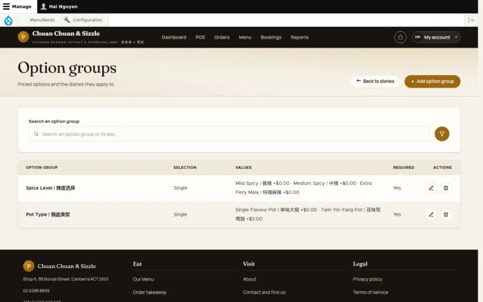The image size is (483, 302).
Task: Click the footer P logo icon
Action: click(29, 266)
